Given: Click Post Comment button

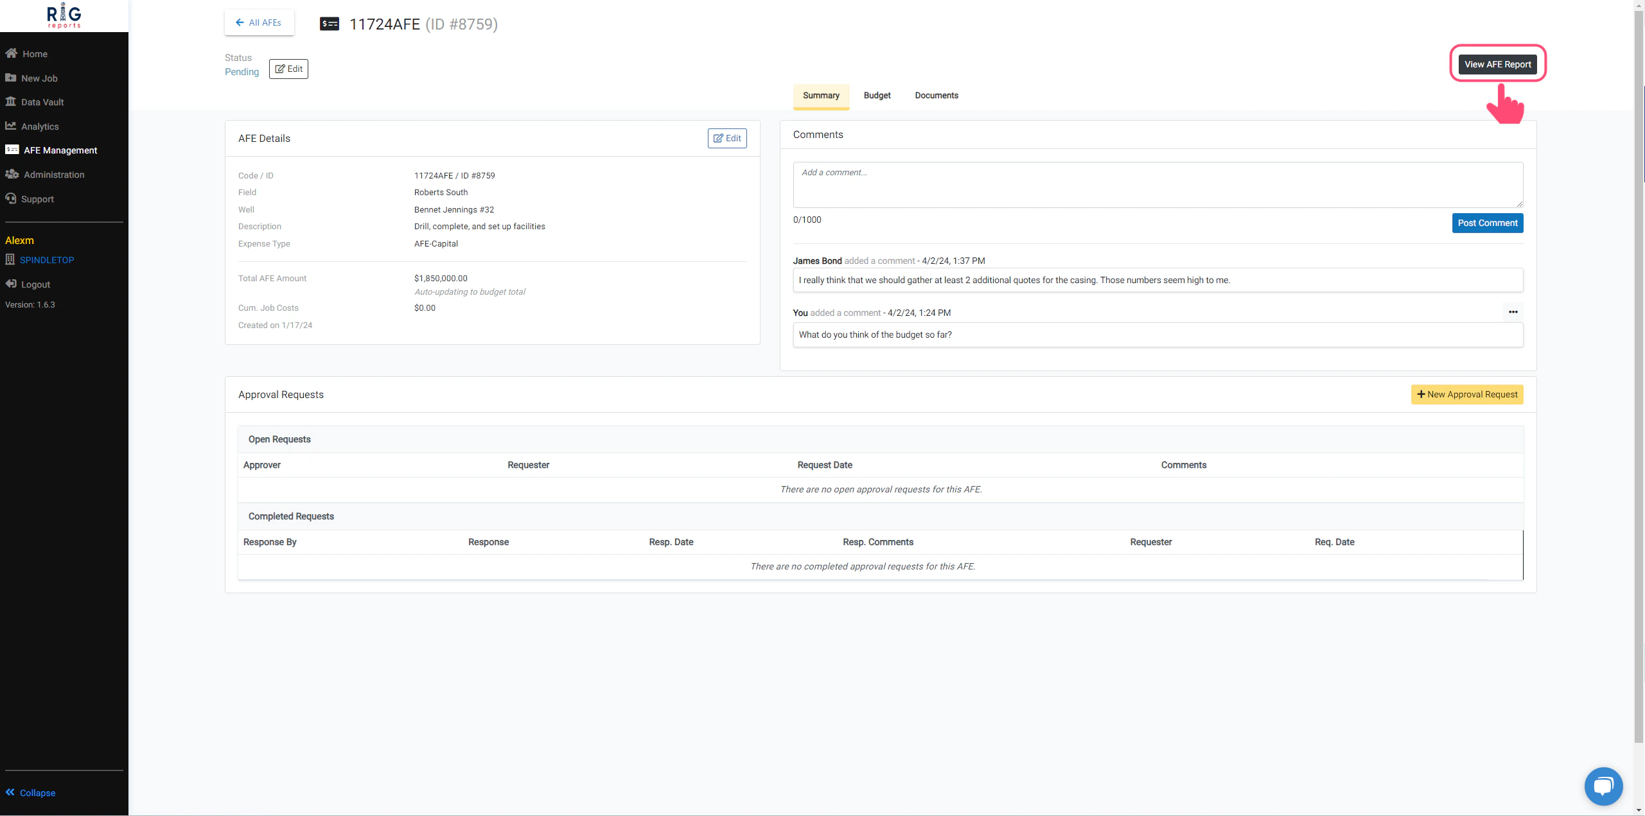Looking at the screenshot, I should pyautogui.click(x=1487, y=223).
